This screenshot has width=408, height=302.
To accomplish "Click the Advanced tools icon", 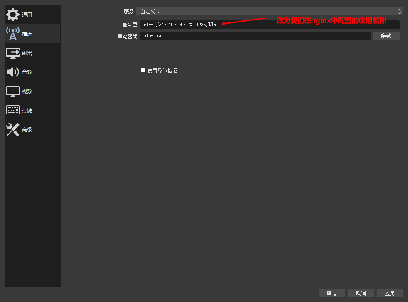I will pos(13,129).
